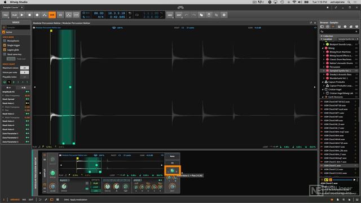Image resolution: width=361 pixels, height=203 pixels.
Task: Click the Note button in device chain
Action: (172, 156)
